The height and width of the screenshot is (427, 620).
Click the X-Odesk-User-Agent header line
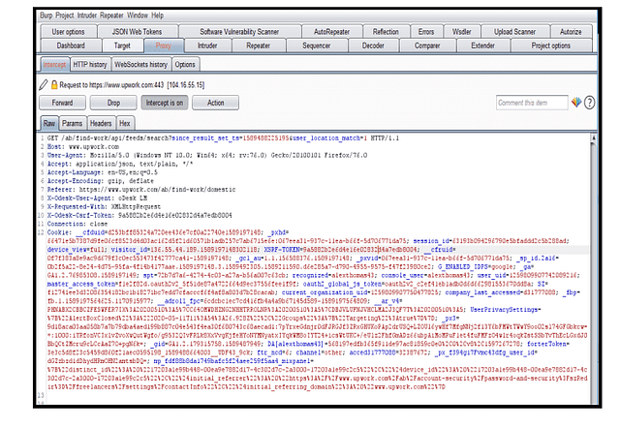point(97,198)
